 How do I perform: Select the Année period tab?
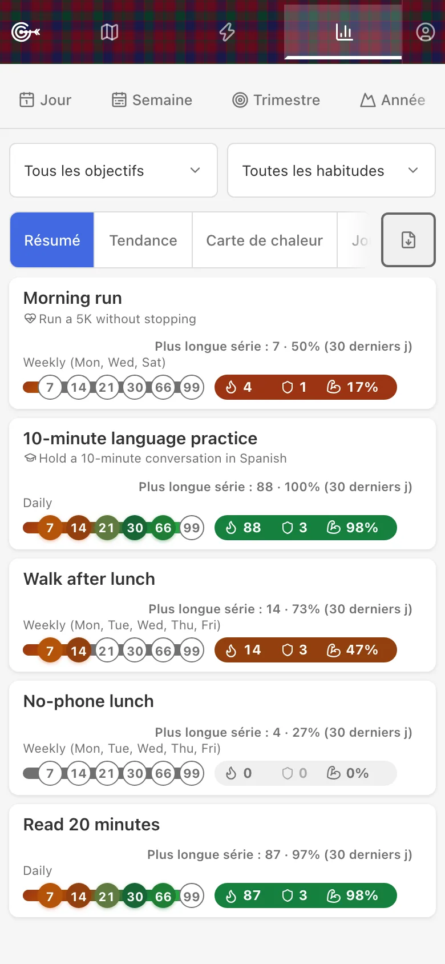pos(393,100)
